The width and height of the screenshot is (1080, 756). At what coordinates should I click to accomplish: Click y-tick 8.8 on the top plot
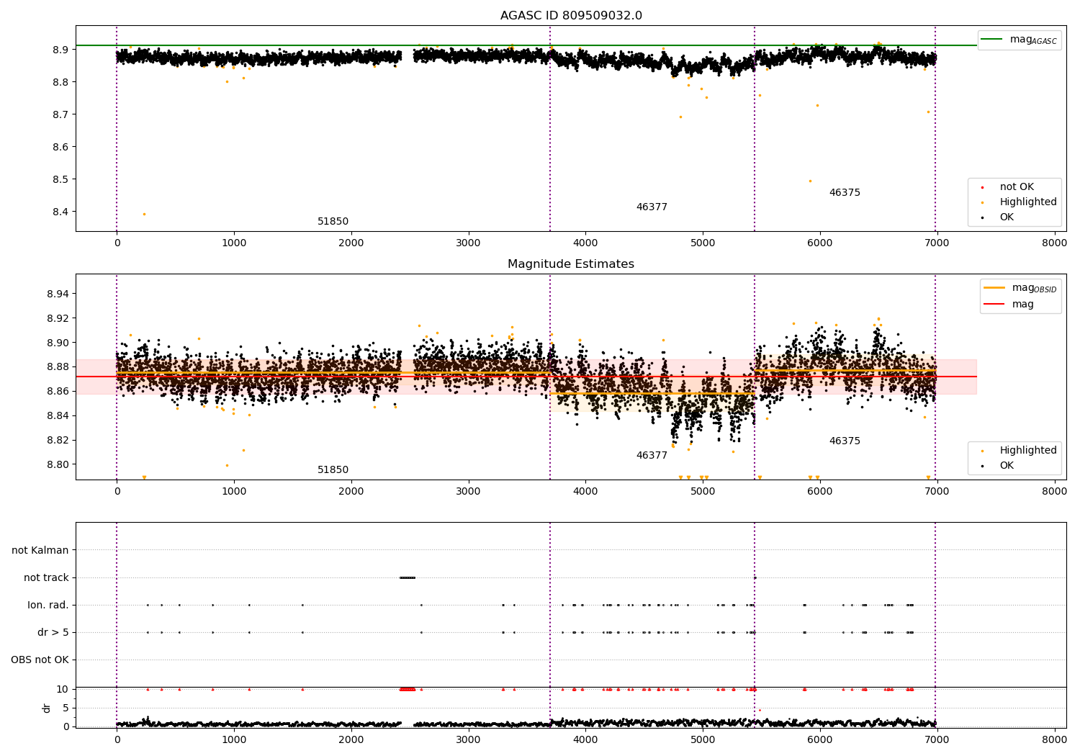[x=60, y=82]
